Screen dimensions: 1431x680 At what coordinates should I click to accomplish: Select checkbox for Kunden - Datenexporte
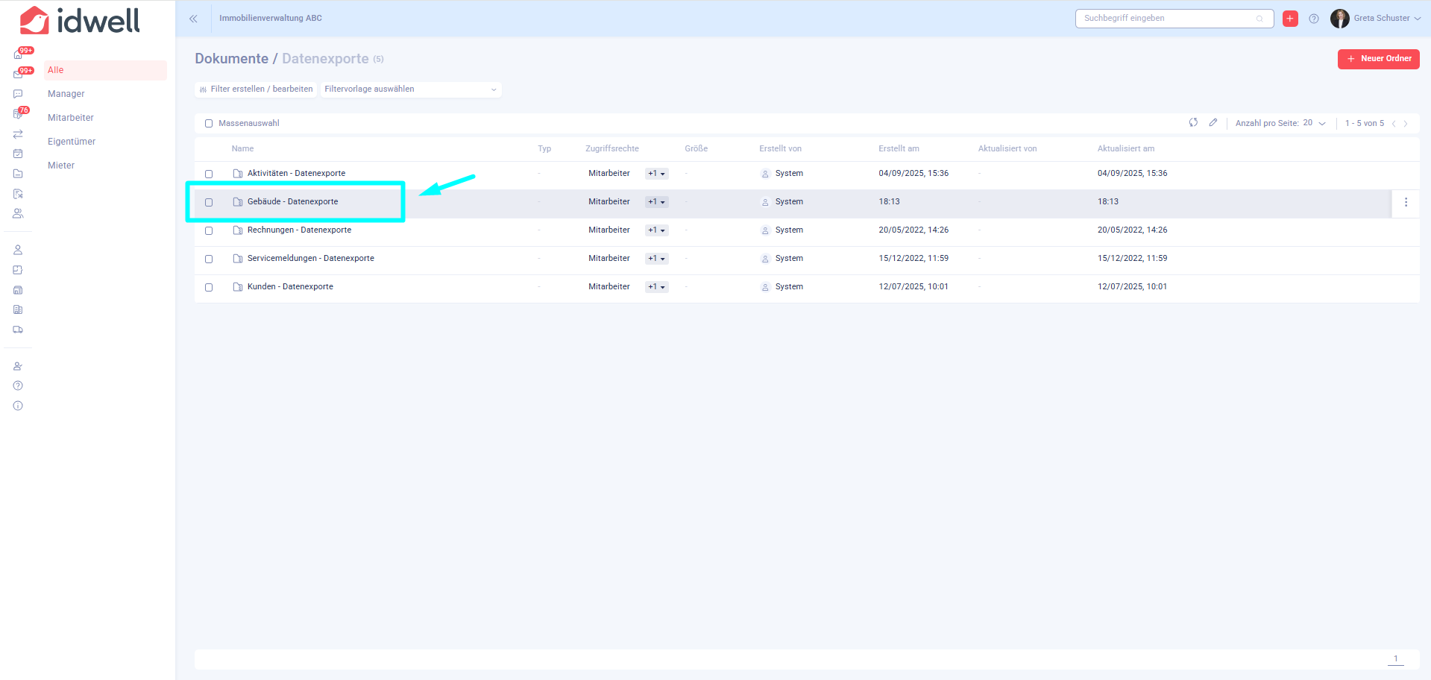pos(209,287)
